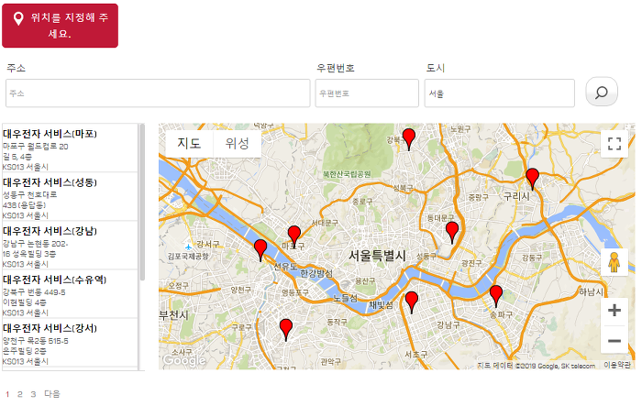Go to results page 2
642x406 pixels.
[19, 394]
